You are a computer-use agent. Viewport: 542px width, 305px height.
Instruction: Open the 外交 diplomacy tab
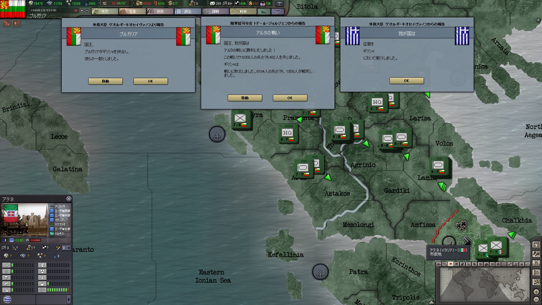click(105, 12)
